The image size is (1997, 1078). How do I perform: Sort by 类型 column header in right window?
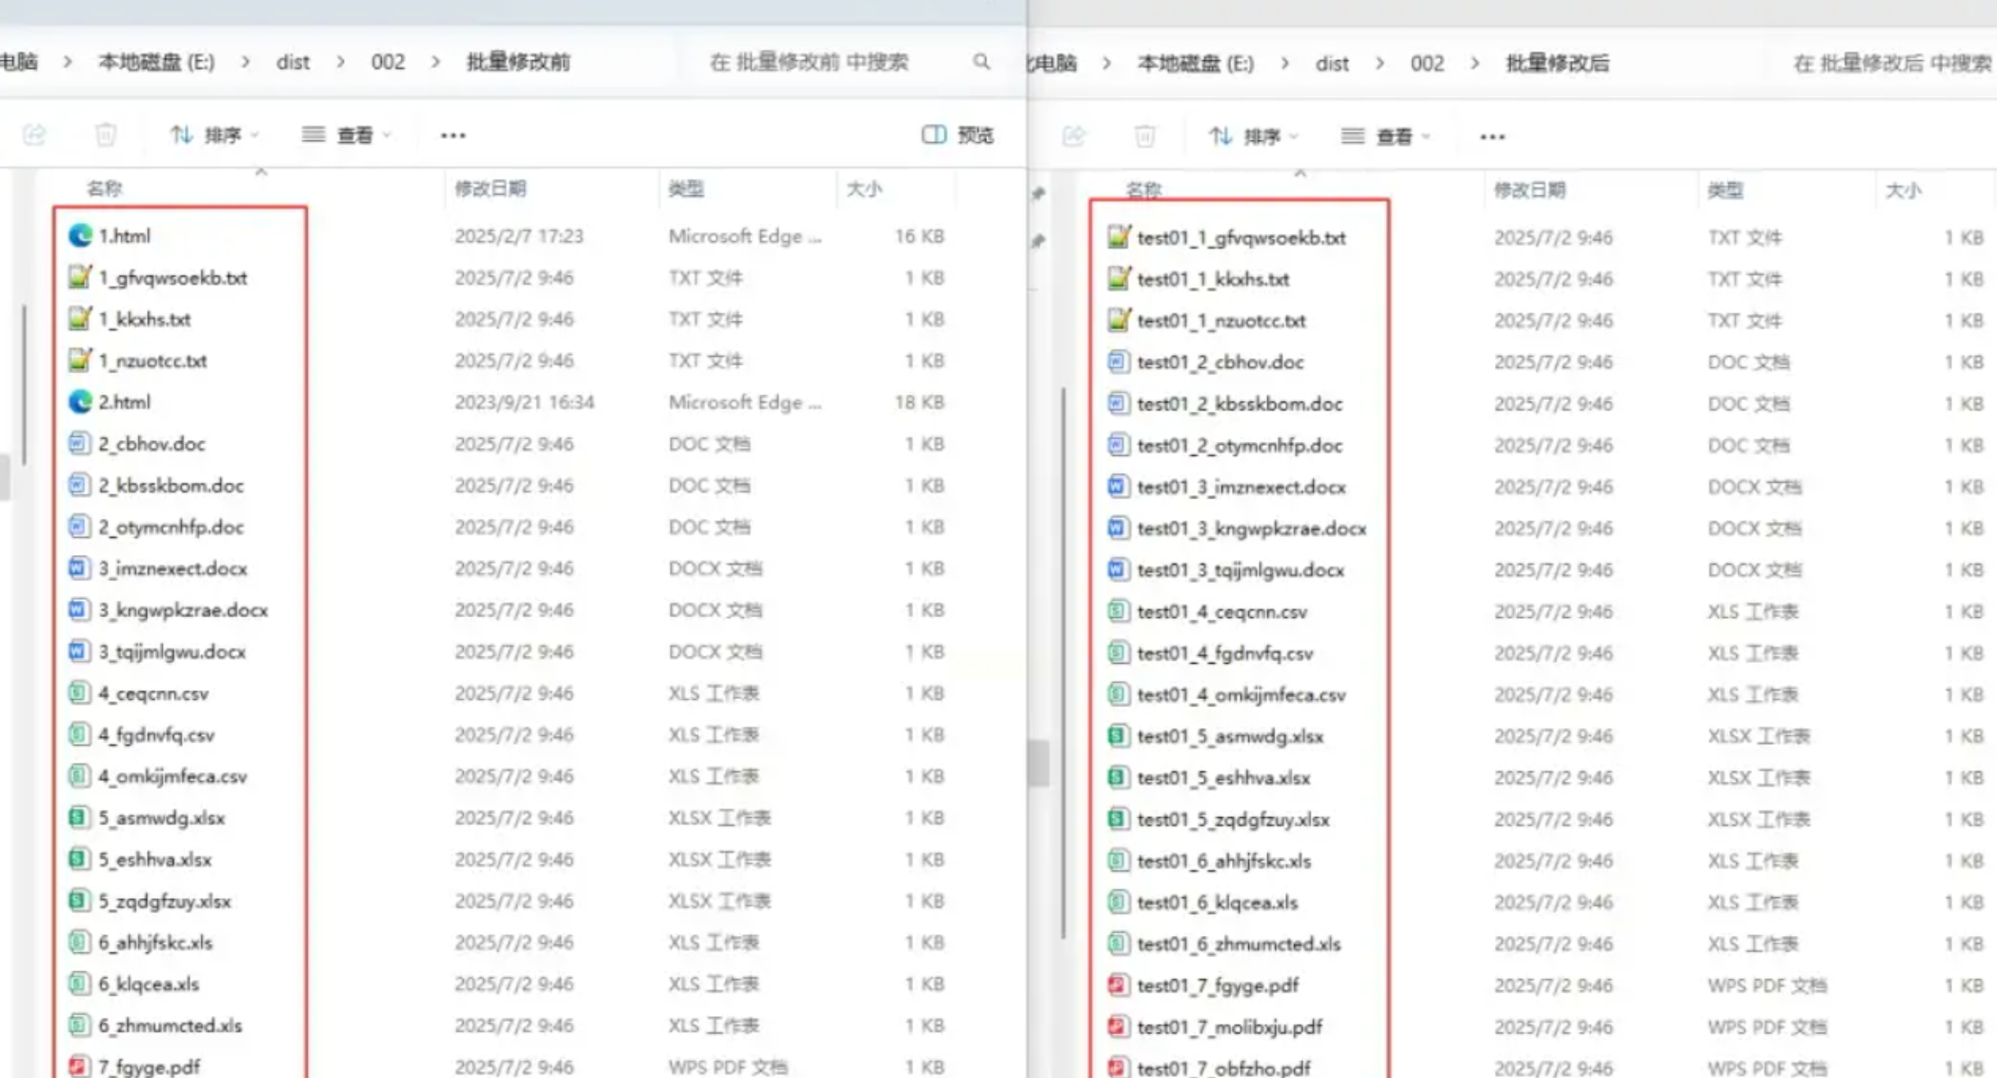pos(1725,190)
